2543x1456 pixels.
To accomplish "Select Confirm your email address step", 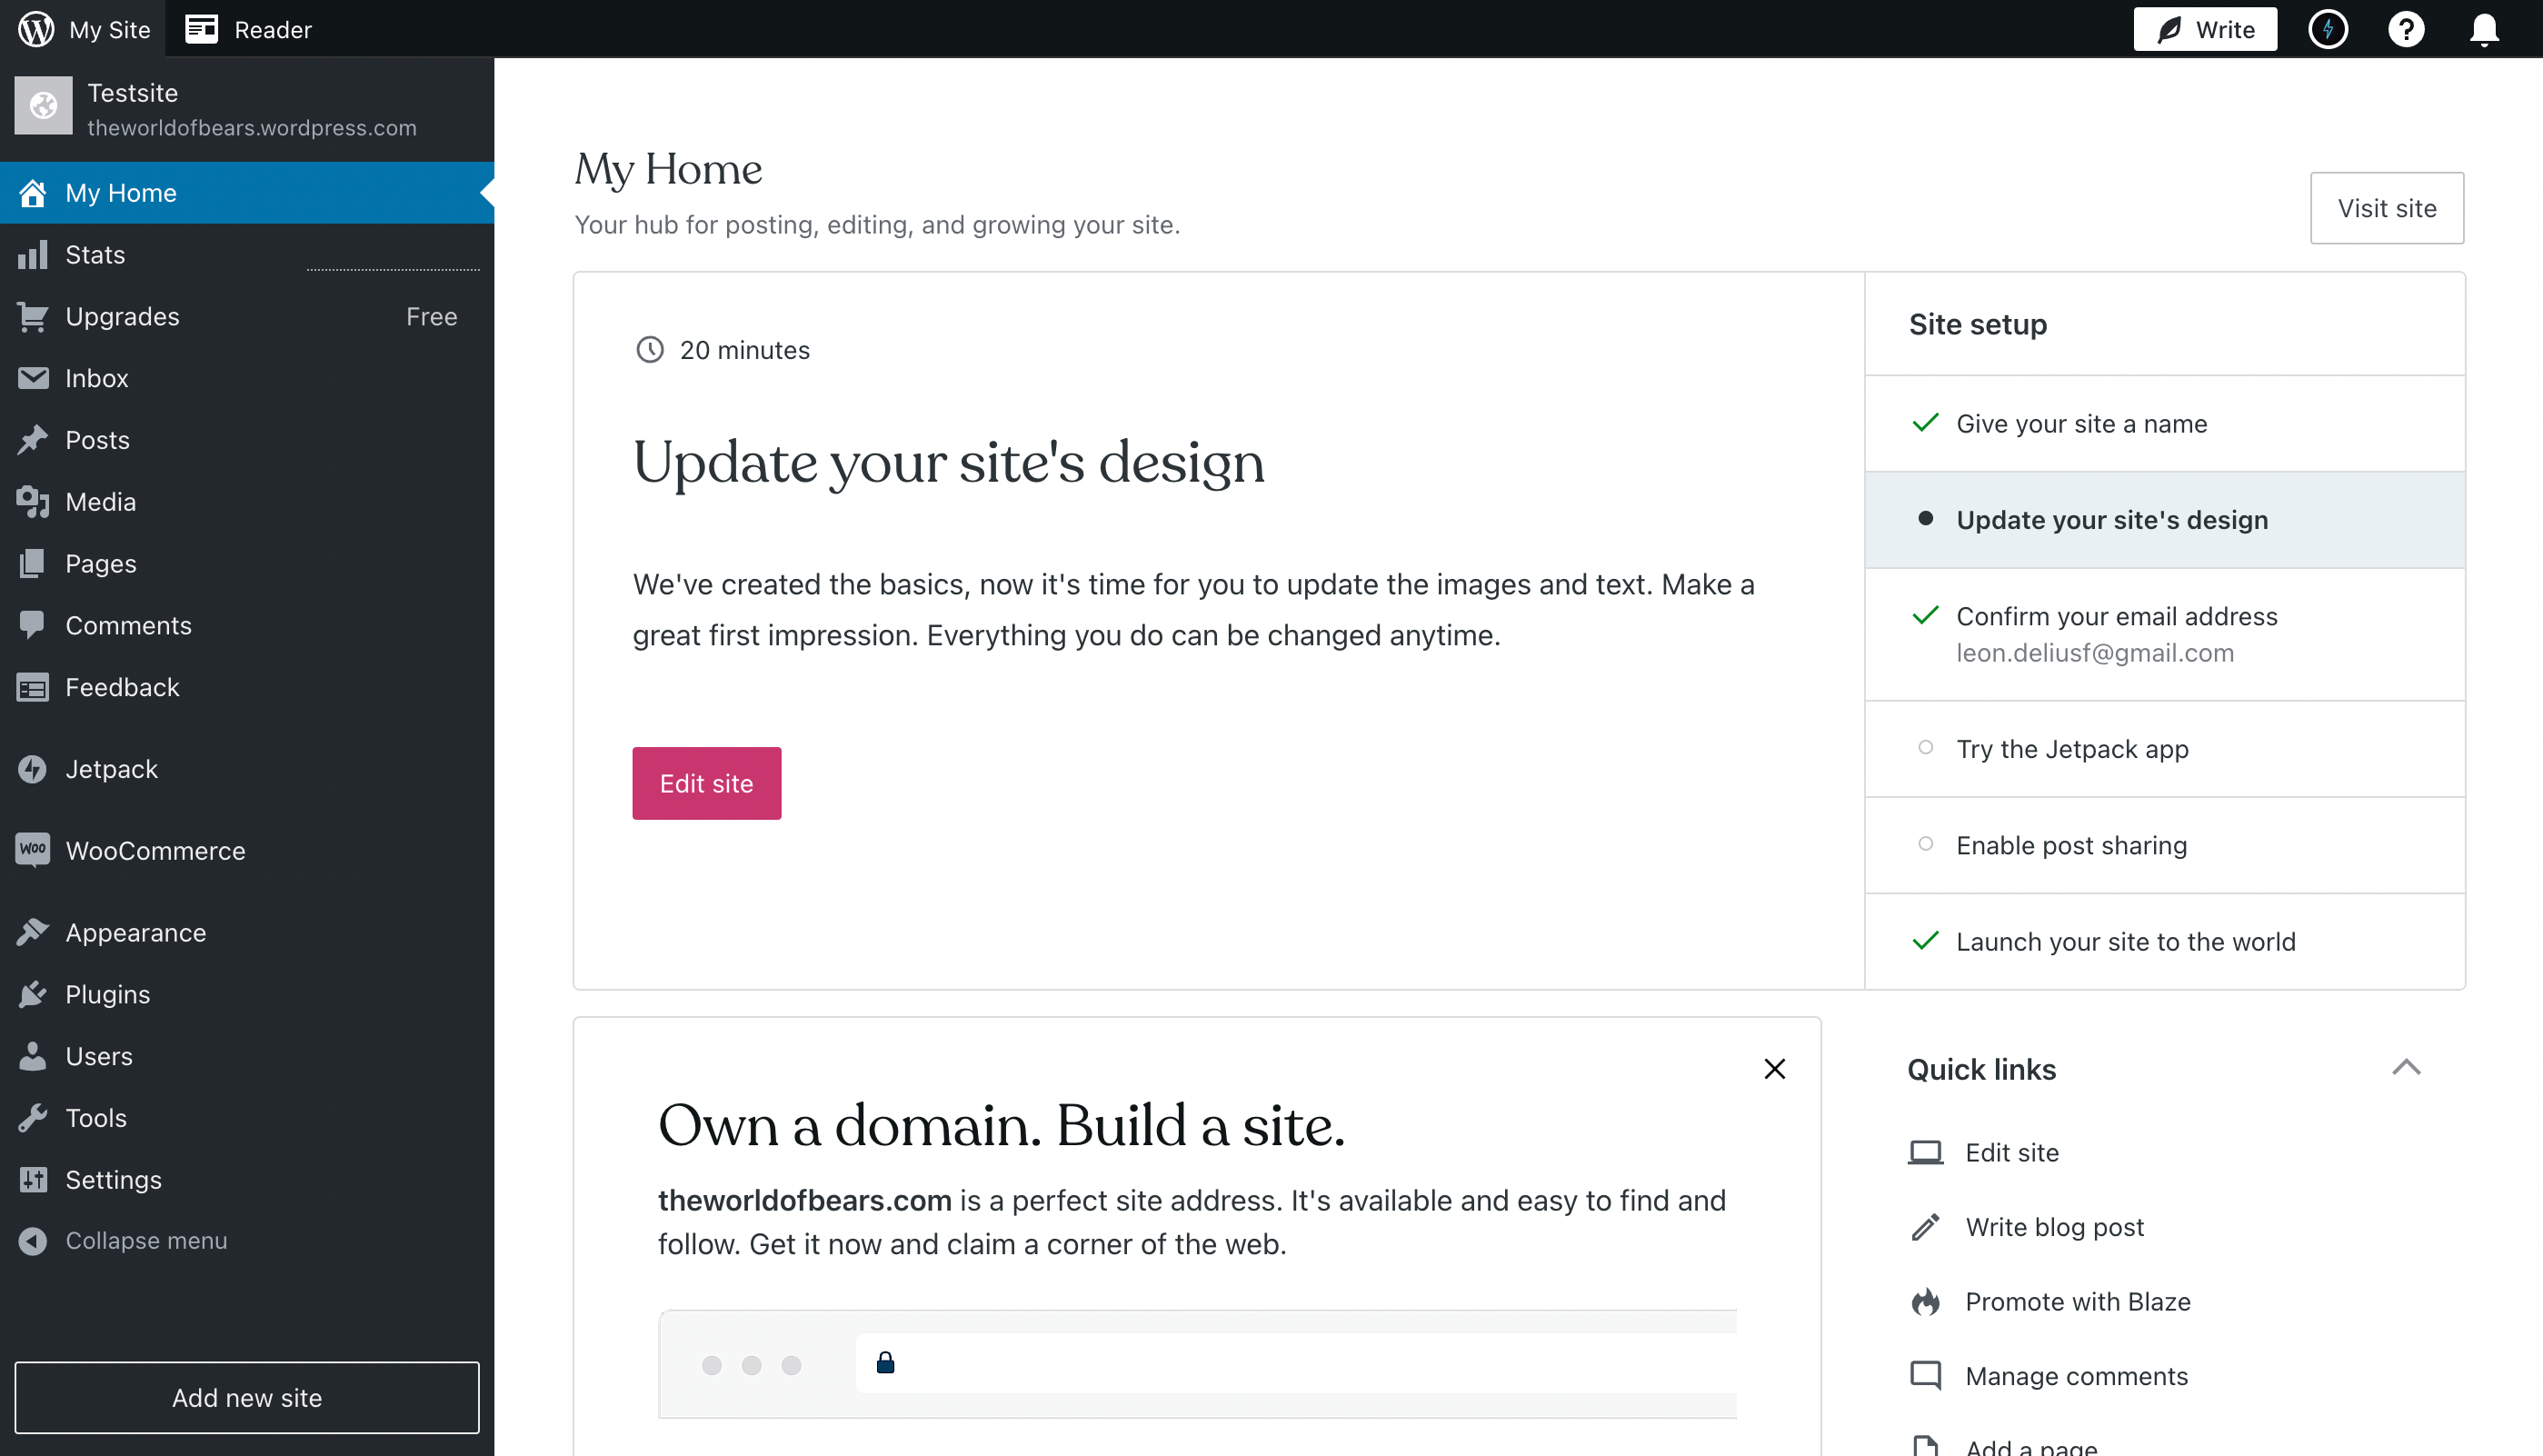I will [x=2164, y=634].
